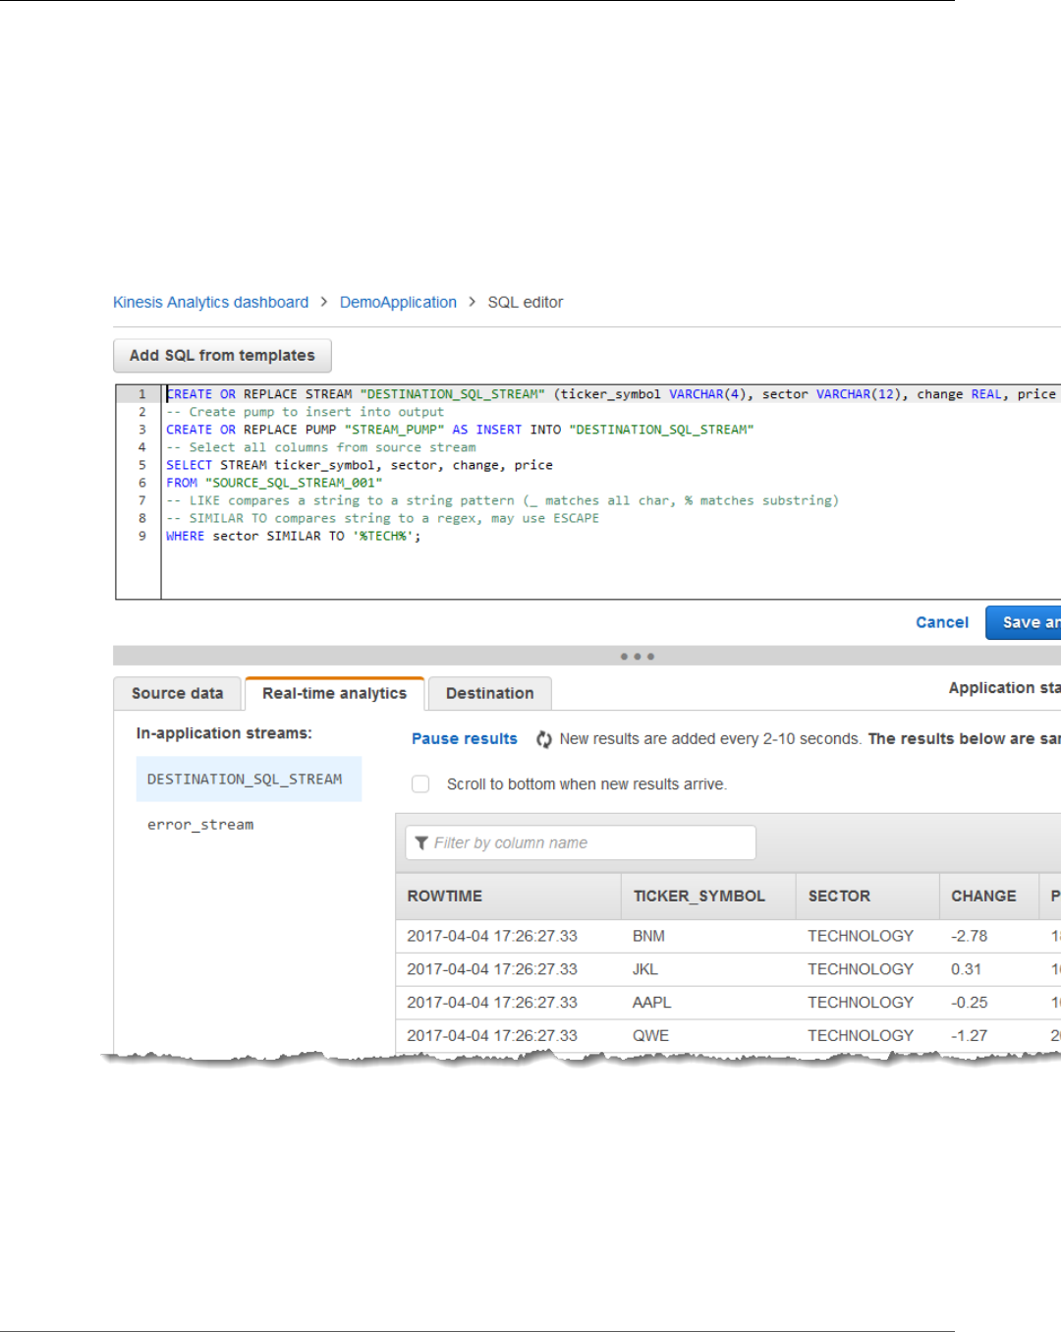Click the CHANGE column header
1061x1332 pixels.
[983, 897]
